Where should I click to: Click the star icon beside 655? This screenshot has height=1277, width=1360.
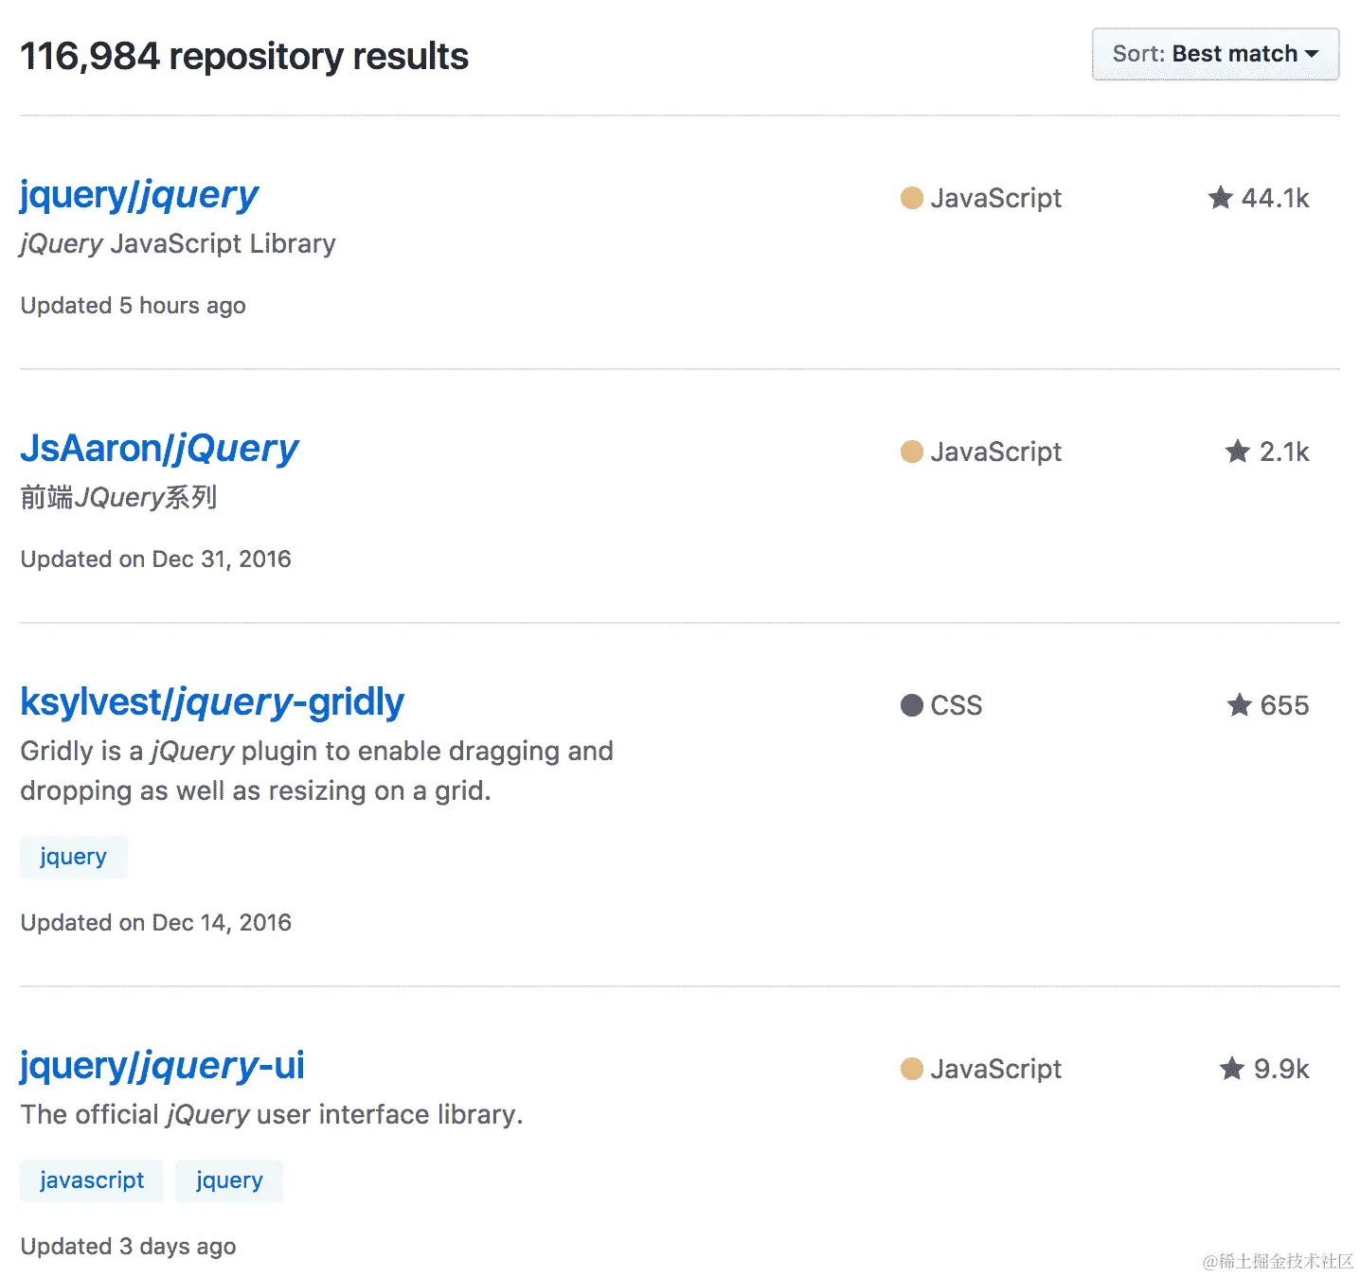tap(1240, 704)
